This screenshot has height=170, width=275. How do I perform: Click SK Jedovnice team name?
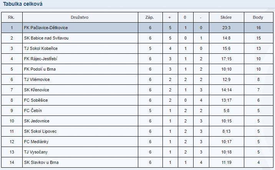pos(36,121)
